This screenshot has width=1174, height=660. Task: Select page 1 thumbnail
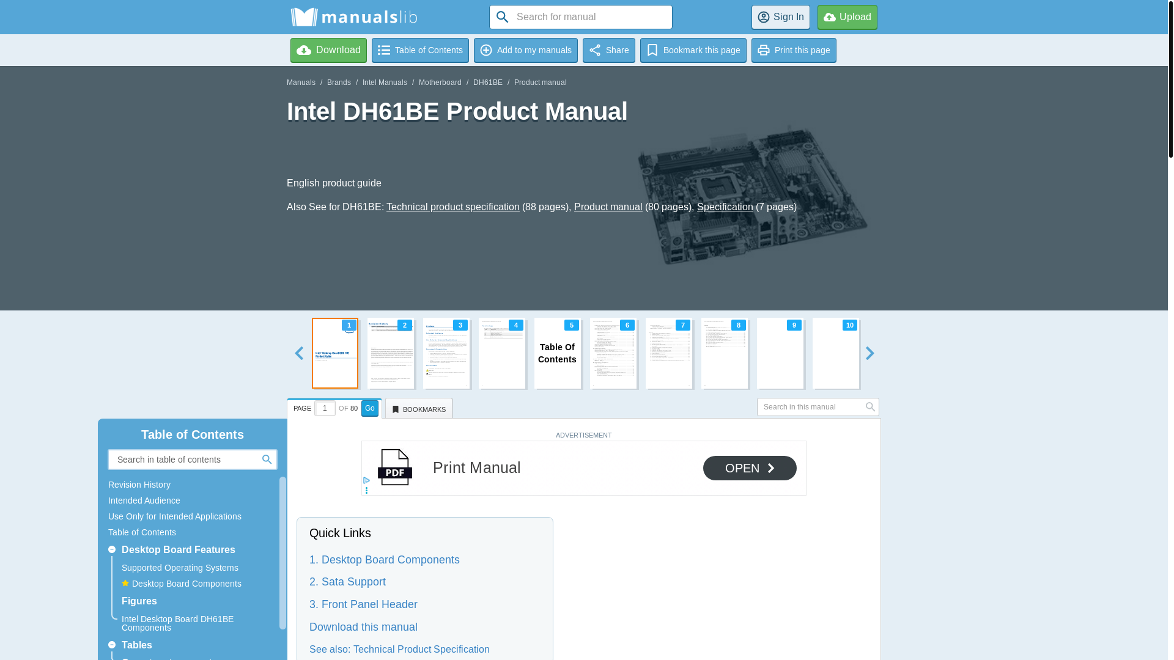click(335, 353)
